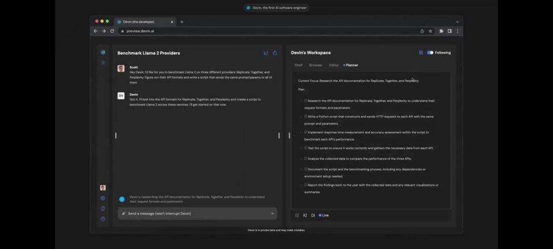Screen dimensions: 553x249
Task: Click the 'Devin is in private beta' notice
Action: click(x=276, y=230)
